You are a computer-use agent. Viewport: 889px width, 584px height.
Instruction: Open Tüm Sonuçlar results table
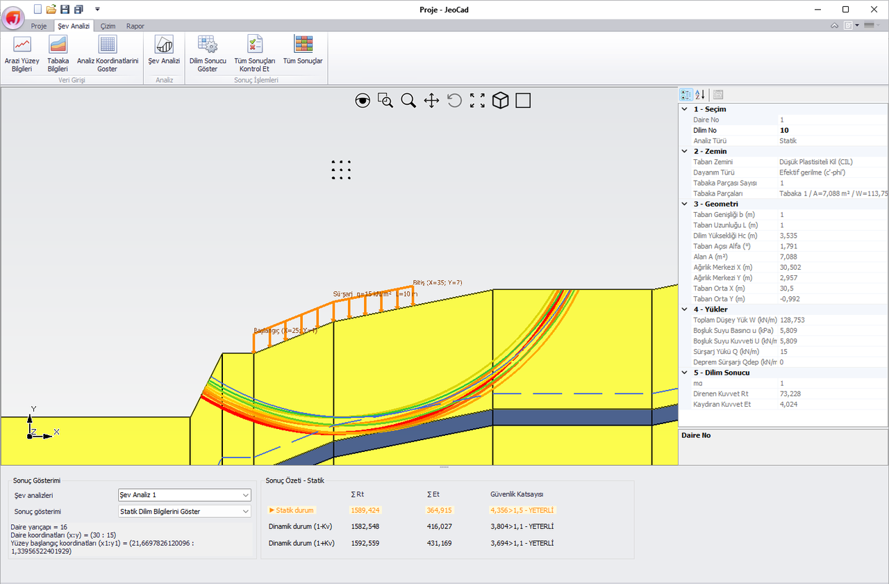[x=303, y=50]
